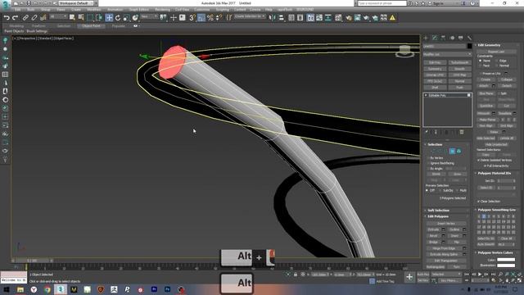Click the Undo arrow in main toolbar
Viewport: 524px width, 295px height.
pos(7,18)
